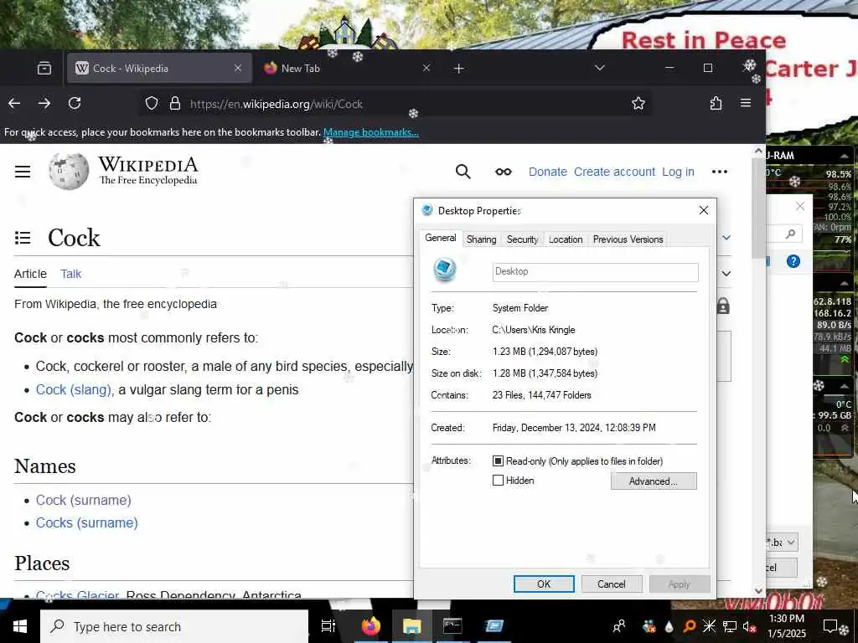Select the Cock - Wikipedia tab
Viewport: 858px width, 643px height.
(158, 69)
